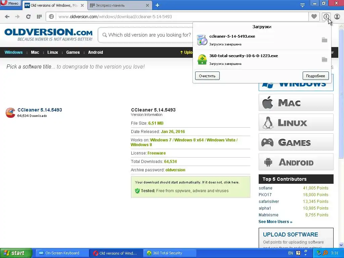Open the Android sidebar category button
The height and width of the screenshot is (258, 344).
click(x=296, y=162)
